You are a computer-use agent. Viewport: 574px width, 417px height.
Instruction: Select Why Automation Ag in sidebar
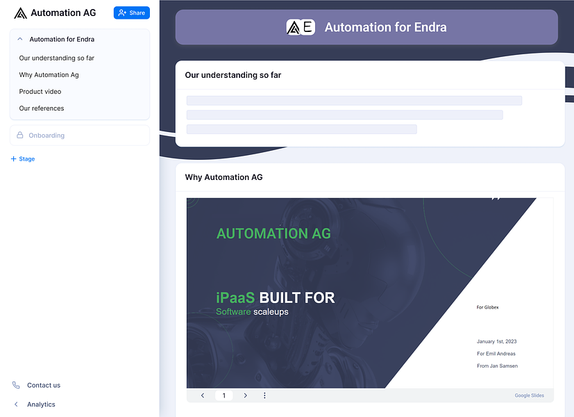(49, 75)
